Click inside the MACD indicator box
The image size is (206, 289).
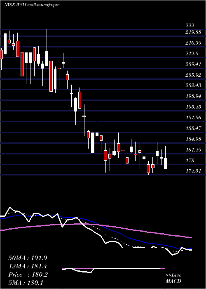tap(113, 268)
